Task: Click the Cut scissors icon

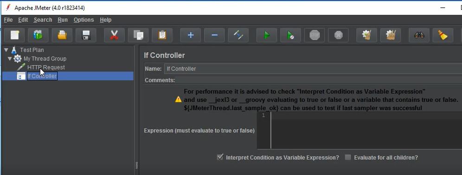Action: pos(114,35)
